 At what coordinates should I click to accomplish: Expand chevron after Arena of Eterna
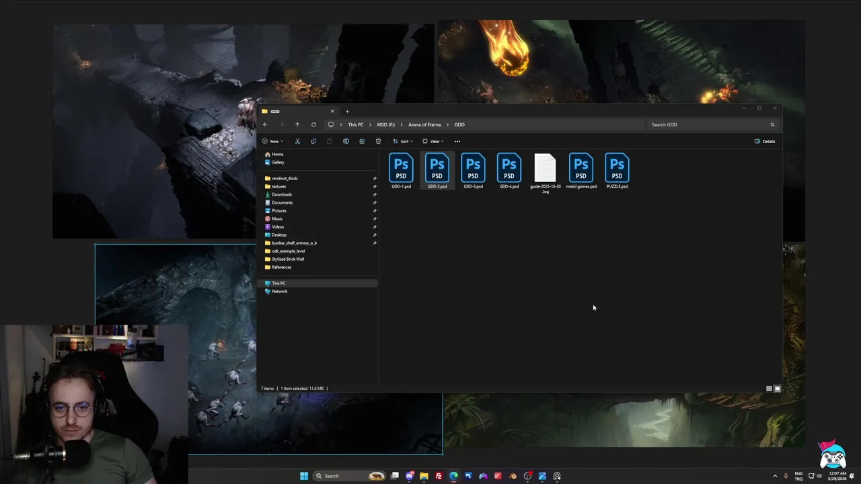448,124
